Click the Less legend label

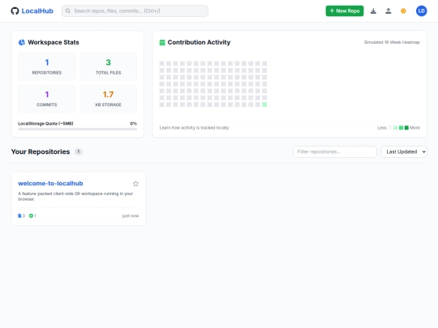382,128
